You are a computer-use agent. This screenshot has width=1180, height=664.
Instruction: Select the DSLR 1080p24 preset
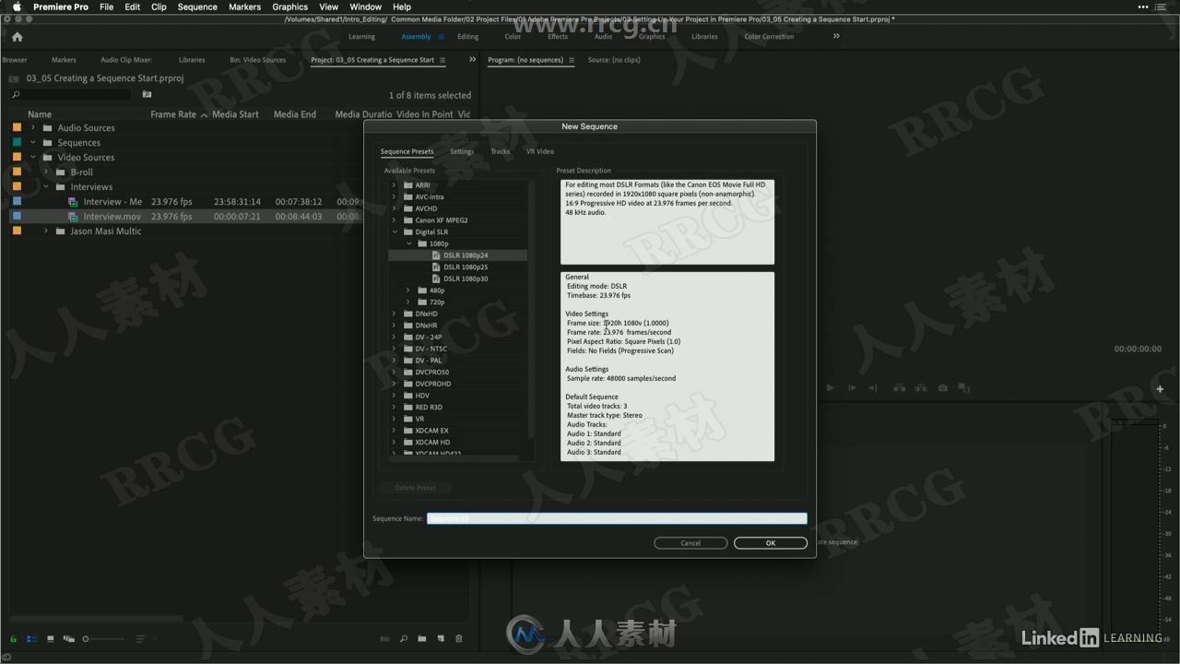click(466, 255)
